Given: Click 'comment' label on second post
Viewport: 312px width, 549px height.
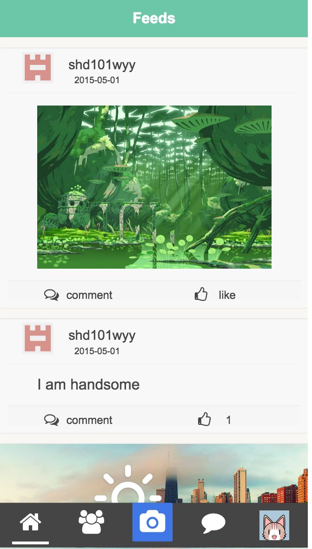Looking at the screenshot, I should (89, 420).
